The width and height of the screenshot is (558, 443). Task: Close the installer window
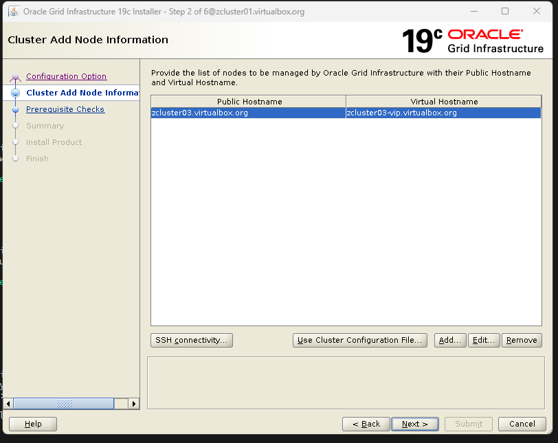537,12
